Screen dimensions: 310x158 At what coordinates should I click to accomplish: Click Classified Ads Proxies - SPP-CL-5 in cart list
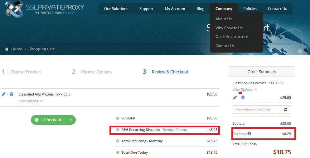45,94
